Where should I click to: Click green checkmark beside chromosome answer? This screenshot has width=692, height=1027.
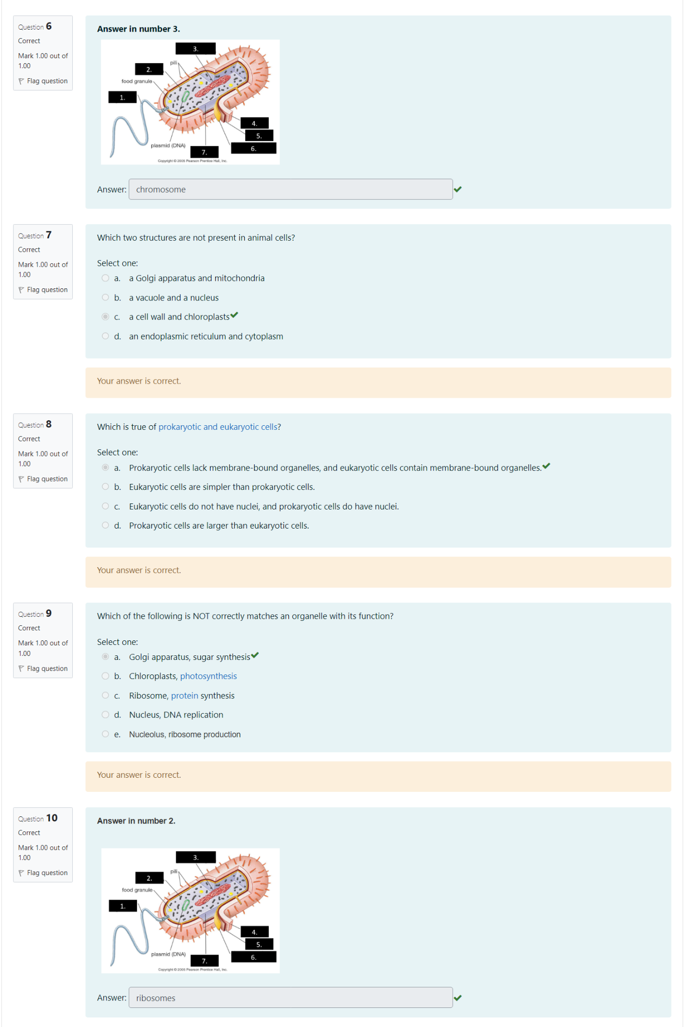tap(457, 189)
